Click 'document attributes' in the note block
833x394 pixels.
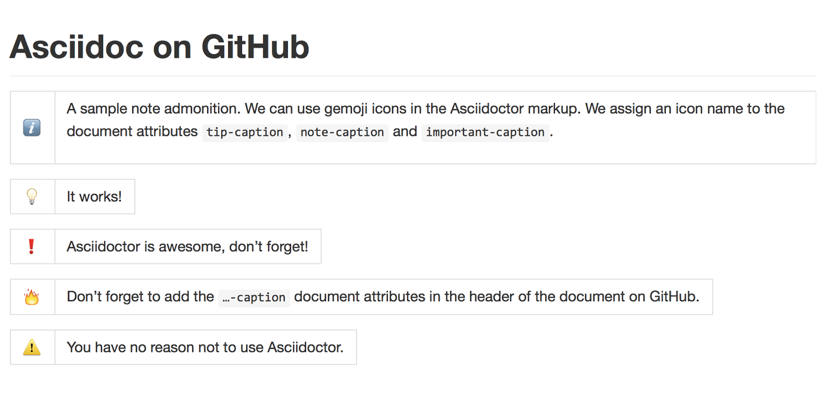coord(132,131)
